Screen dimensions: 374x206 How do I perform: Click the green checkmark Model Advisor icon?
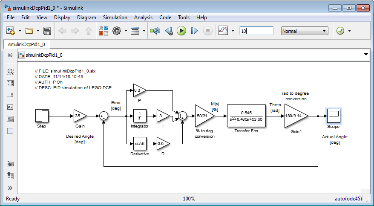340,31
